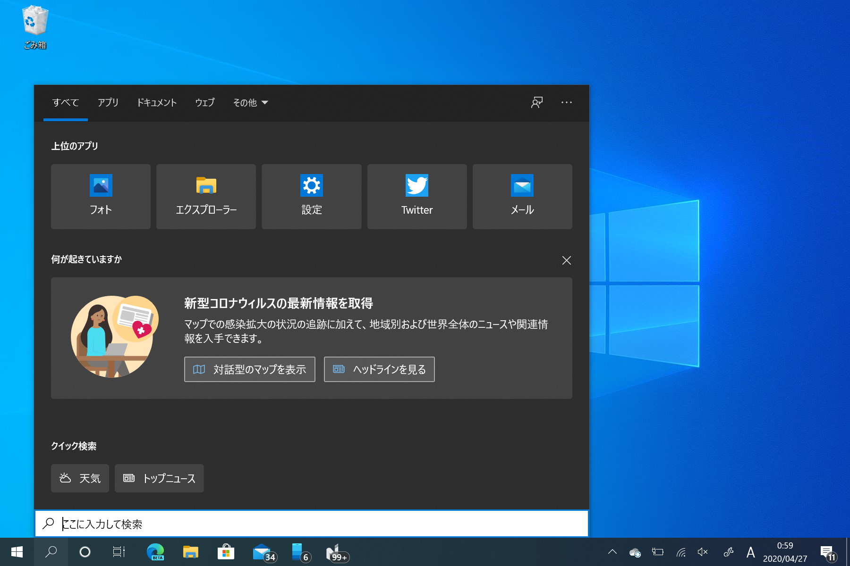The width and height of the screenshot is (850, 566).
Task: Open the フォト app tile
Action: 100,197
